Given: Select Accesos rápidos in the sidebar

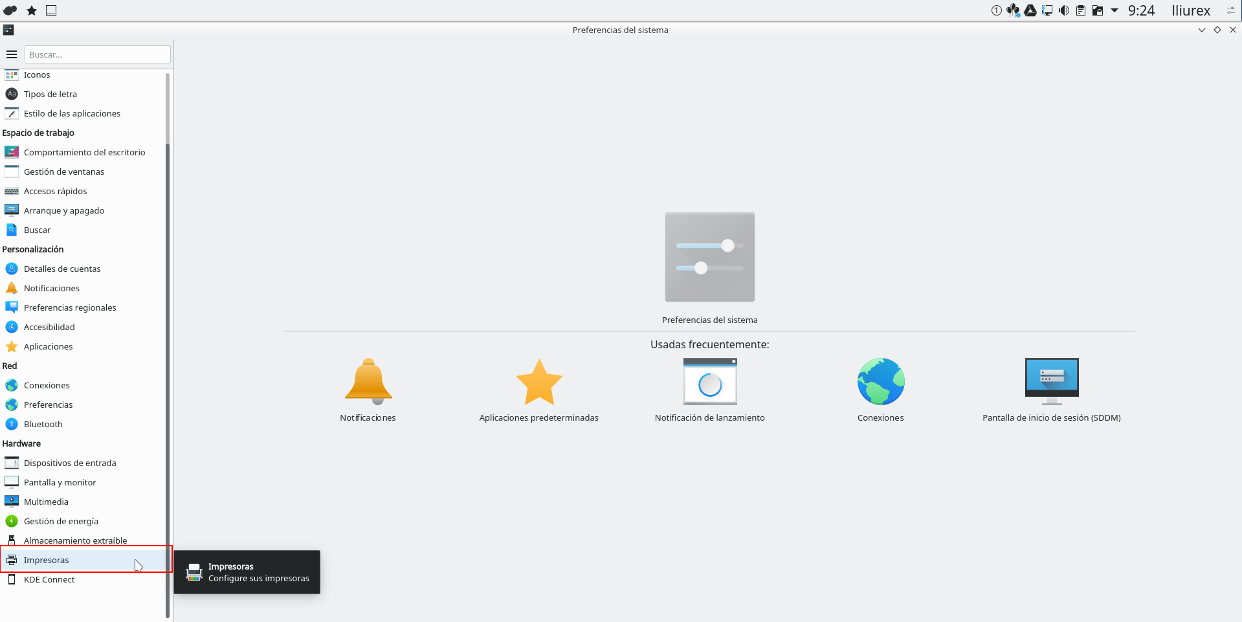Looking at the screenshot, I should point(55,191).
